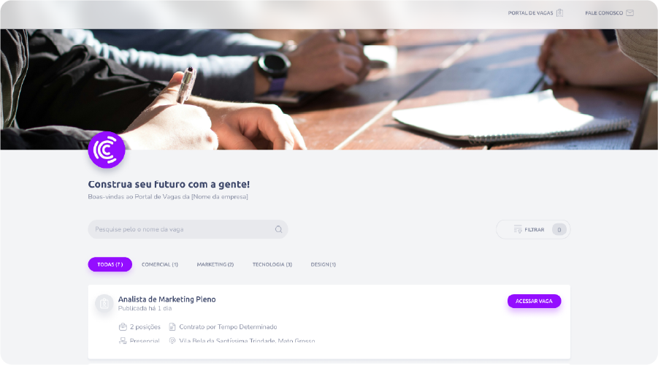Click the briefcase icon next to 2 posições
Viewport: 658px width, 365px height.
point(123,327)
